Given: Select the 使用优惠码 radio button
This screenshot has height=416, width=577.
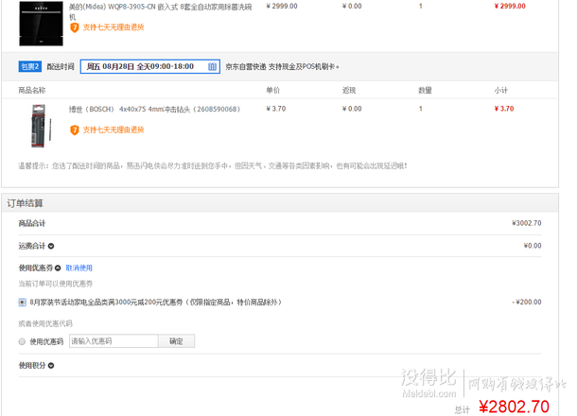Looking at the screenshot, I should (22, 341).
